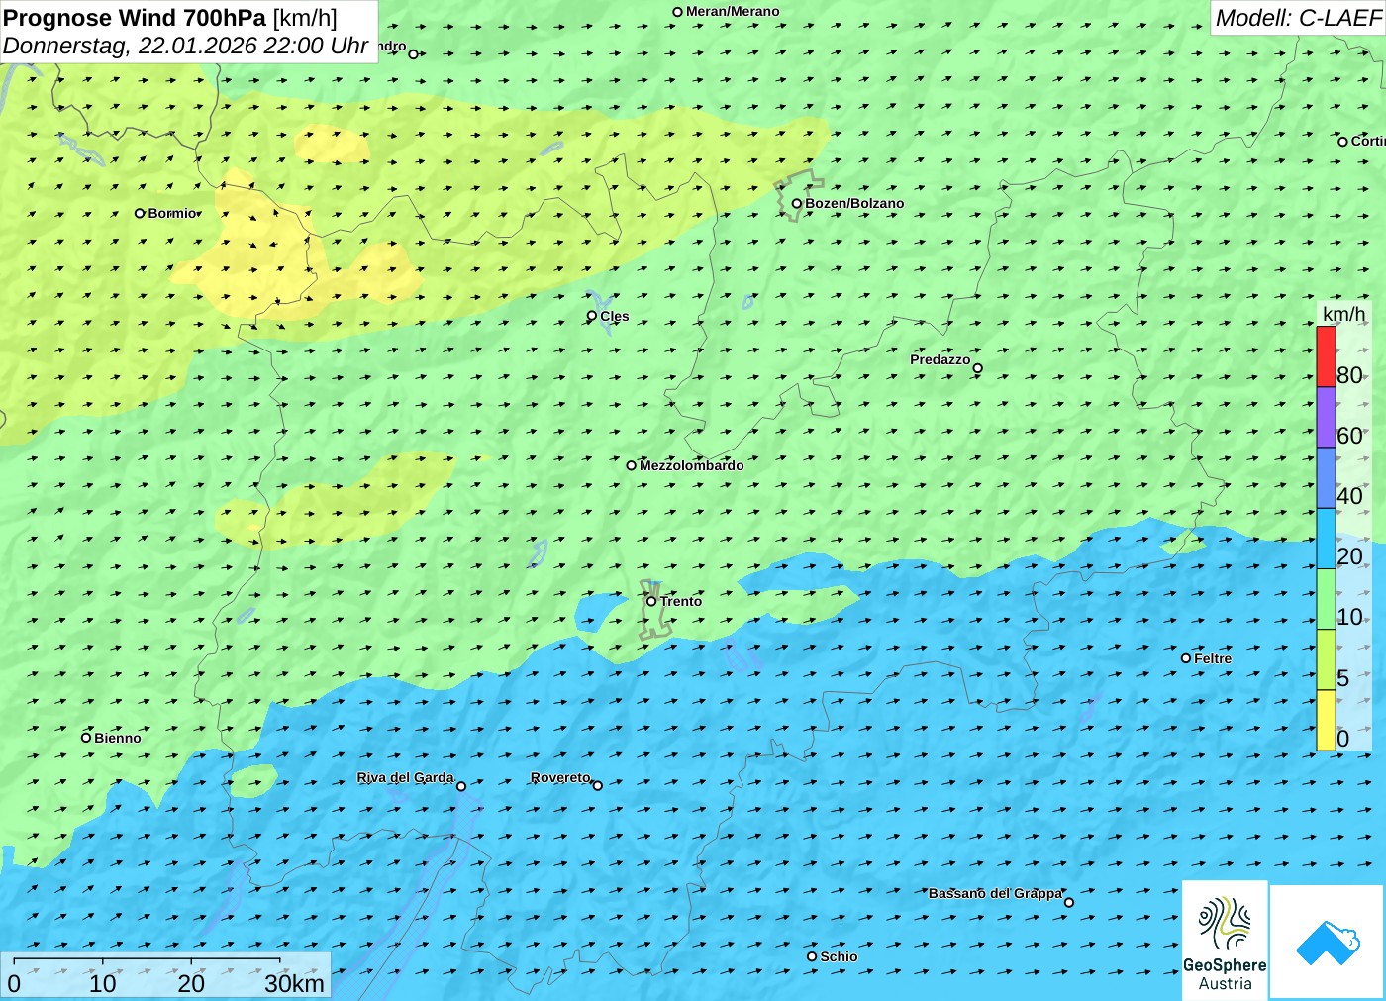Click the 'Mezzolombardo' label text
The height and width of the screenshot is (1001, 1386).
pyautogui.click(x=691, y=465)
